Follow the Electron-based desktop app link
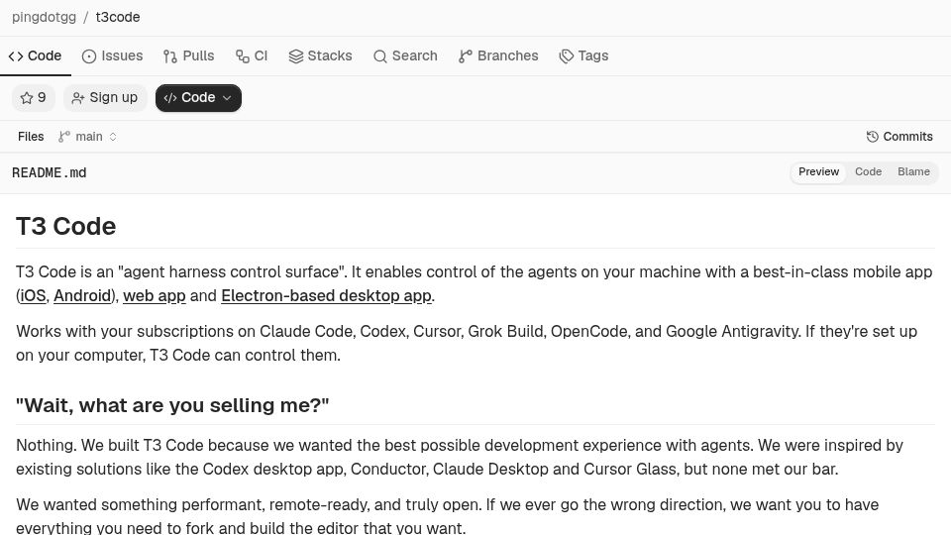 (x=326, y=295)
